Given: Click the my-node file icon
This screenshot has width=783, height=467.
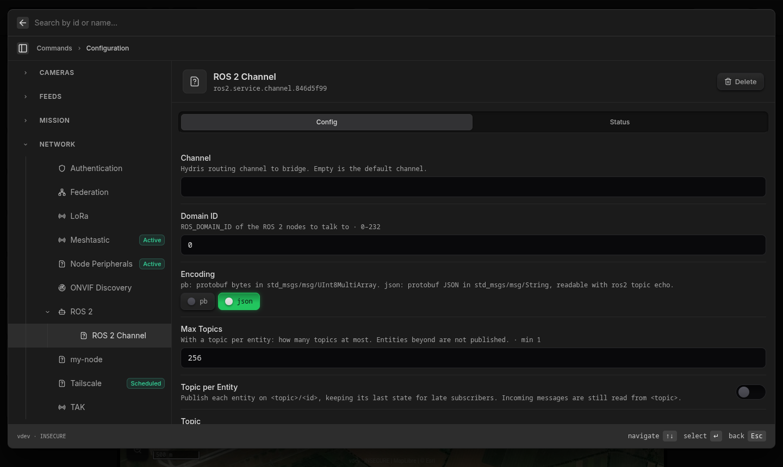Looking at the screenshot, I should 62,359.
